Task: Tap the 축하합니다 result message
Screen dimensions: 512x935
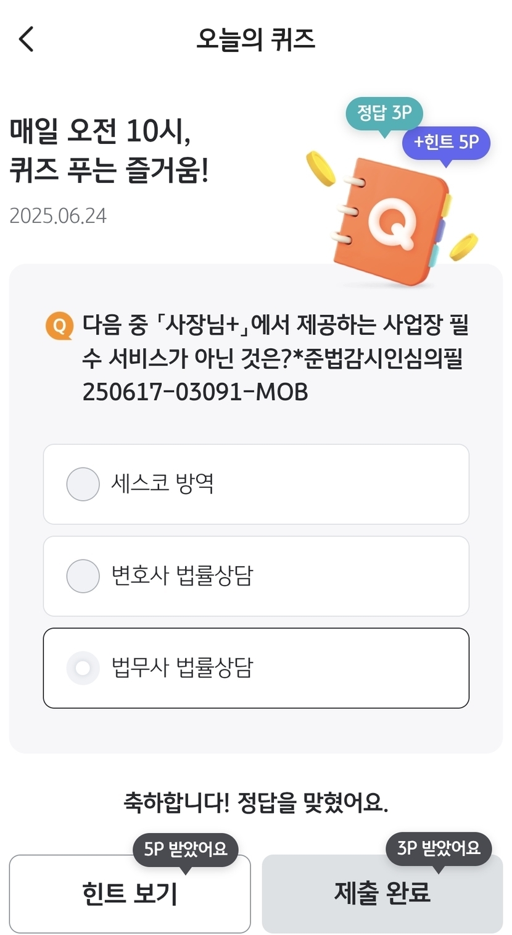Action: click(255, 803)
